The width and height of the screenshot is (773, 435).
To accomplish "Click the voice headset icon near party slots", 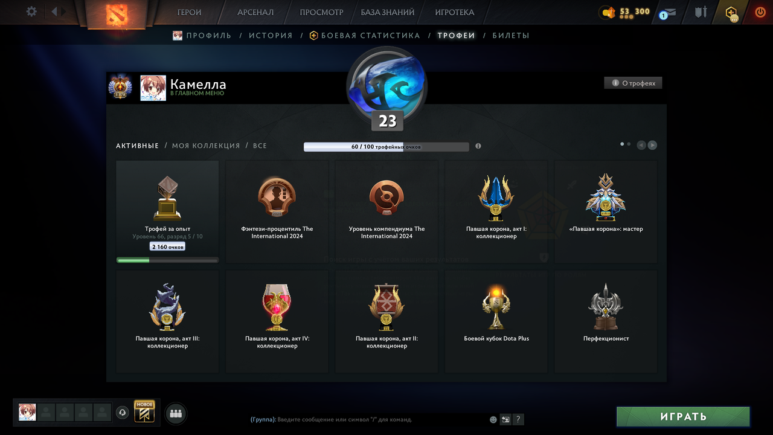I will (x=123, y=413).
